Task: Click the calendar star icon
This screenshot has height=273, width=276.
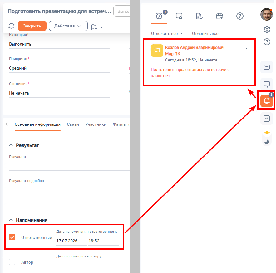Action: pyautogui.click(x=219, y=16)
